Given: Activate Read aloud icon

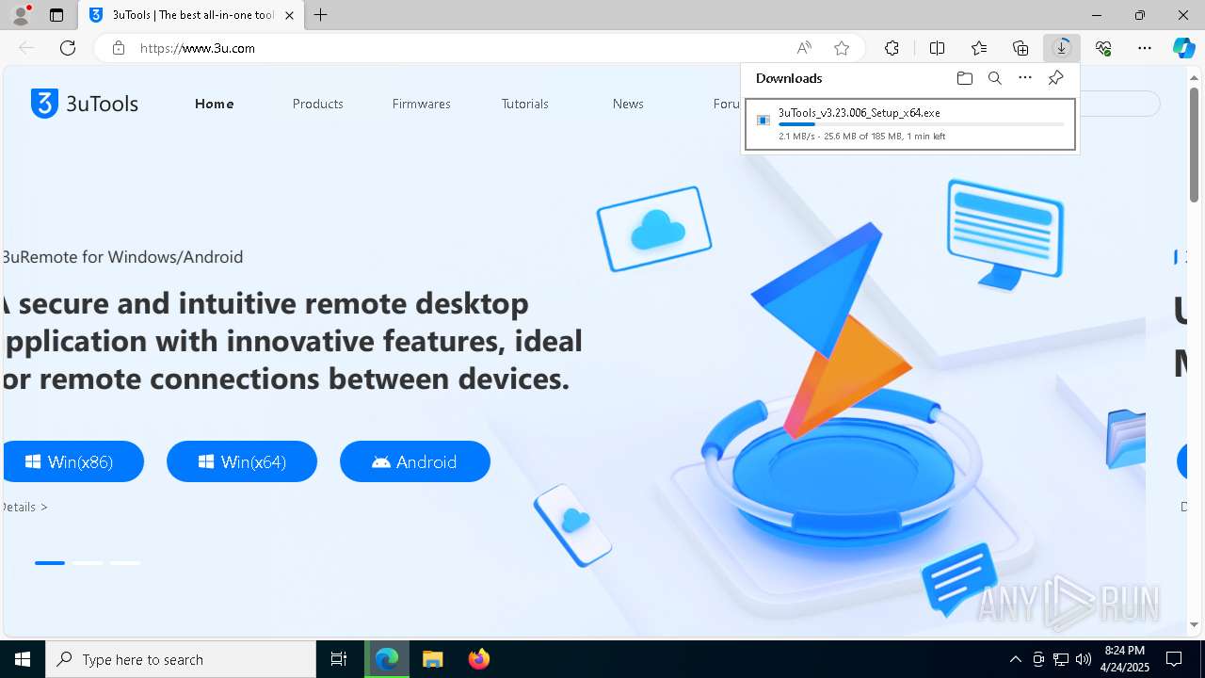Looking at the screenshot, I should [x=804, y=48].
